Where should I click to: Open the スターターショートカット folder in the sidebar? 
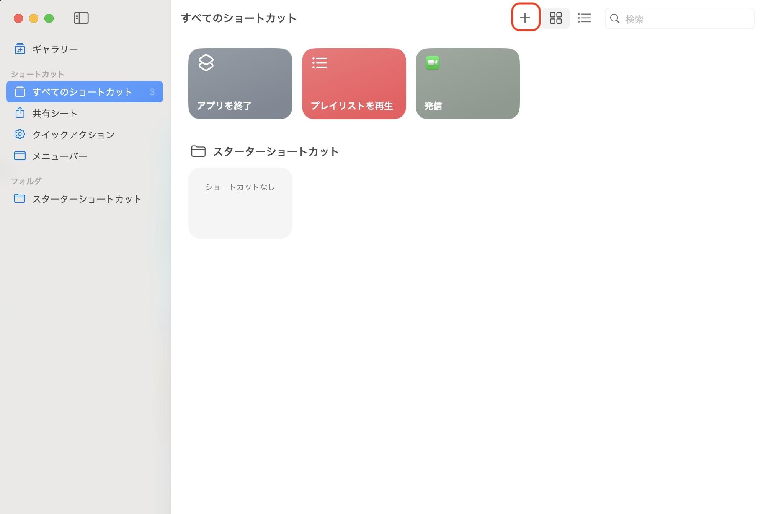(85, 199)
